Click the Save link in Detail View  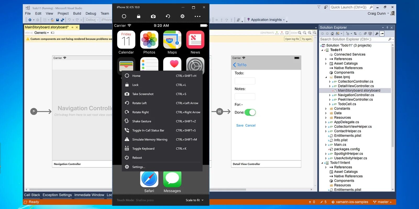click(240, 125)
